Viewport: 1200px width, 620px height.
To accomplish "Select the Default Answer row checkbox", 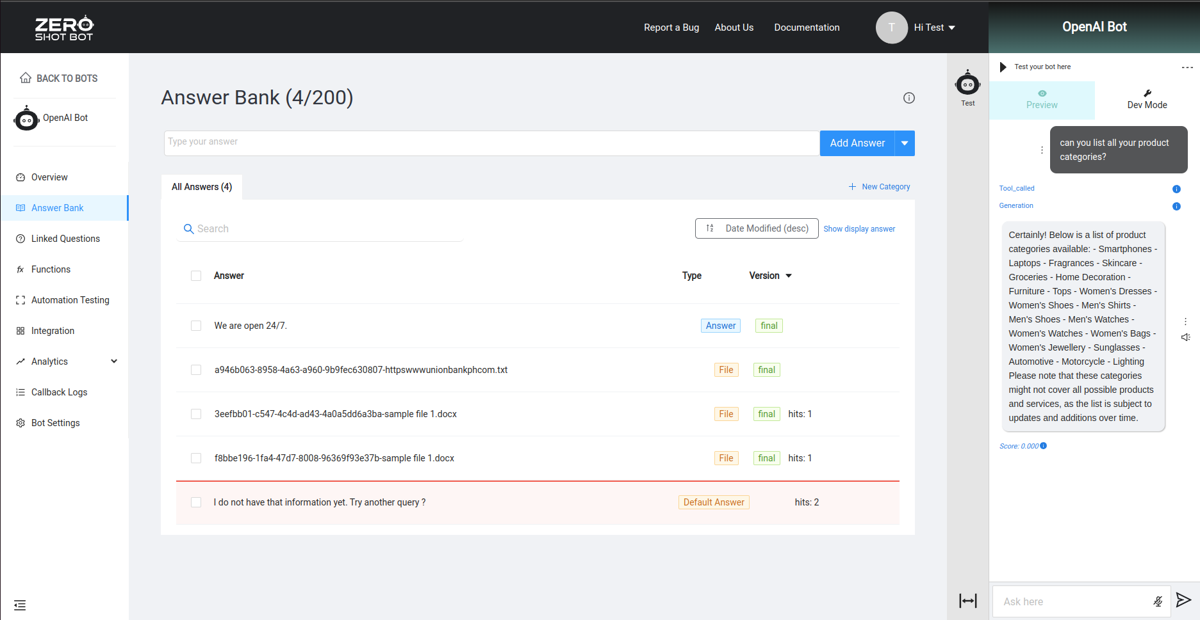I will 196,502.
